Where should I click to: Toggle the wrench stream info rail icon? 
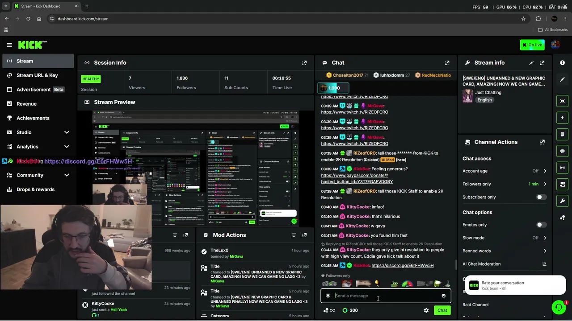point(563,201)
